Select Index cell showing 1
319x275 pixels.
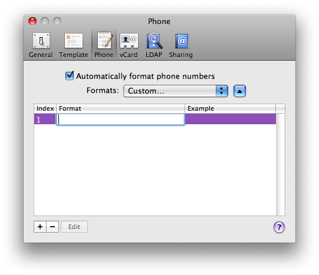pyautogui.click(x=45, y=119)
